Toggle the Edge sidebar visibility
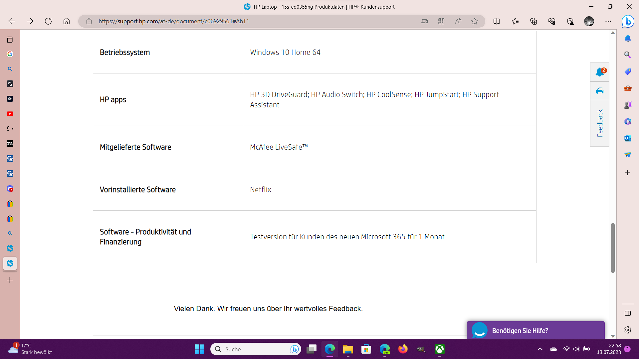The height and width of the screenshot is (359, 639). (x=628, y=313)
